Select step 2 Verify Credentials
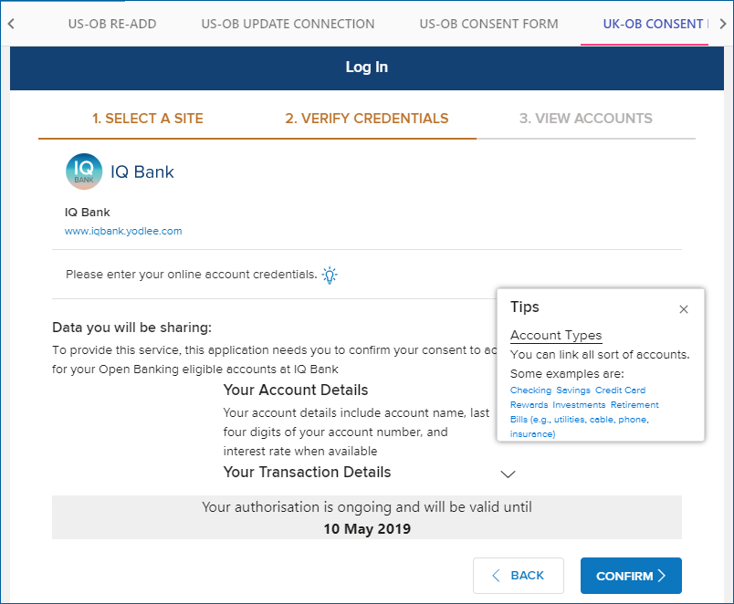The image size is (734, 604). tap(367, 119)
